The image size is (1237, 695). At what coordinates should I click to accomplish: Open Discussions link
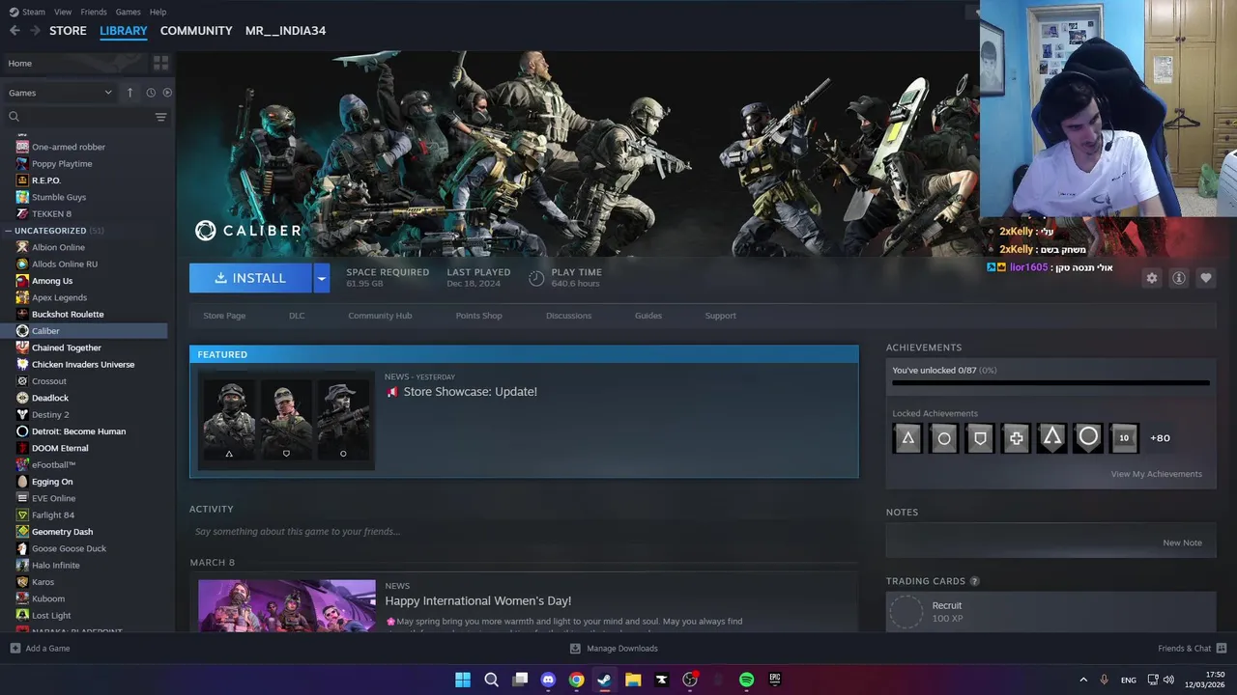(568, 316)
